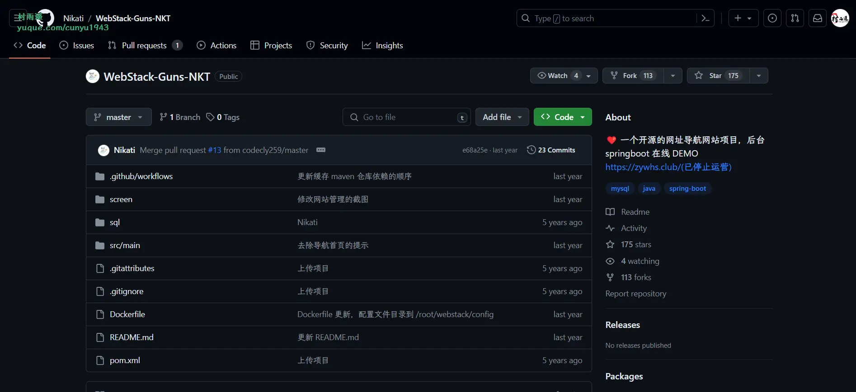
Task: Open the command palette icon in search bar
Action: click(705, 18)
